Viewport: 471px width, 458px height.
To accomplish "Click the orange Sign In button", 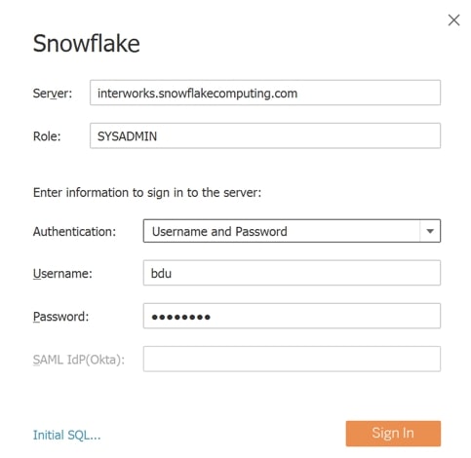I will click(393, 434).
